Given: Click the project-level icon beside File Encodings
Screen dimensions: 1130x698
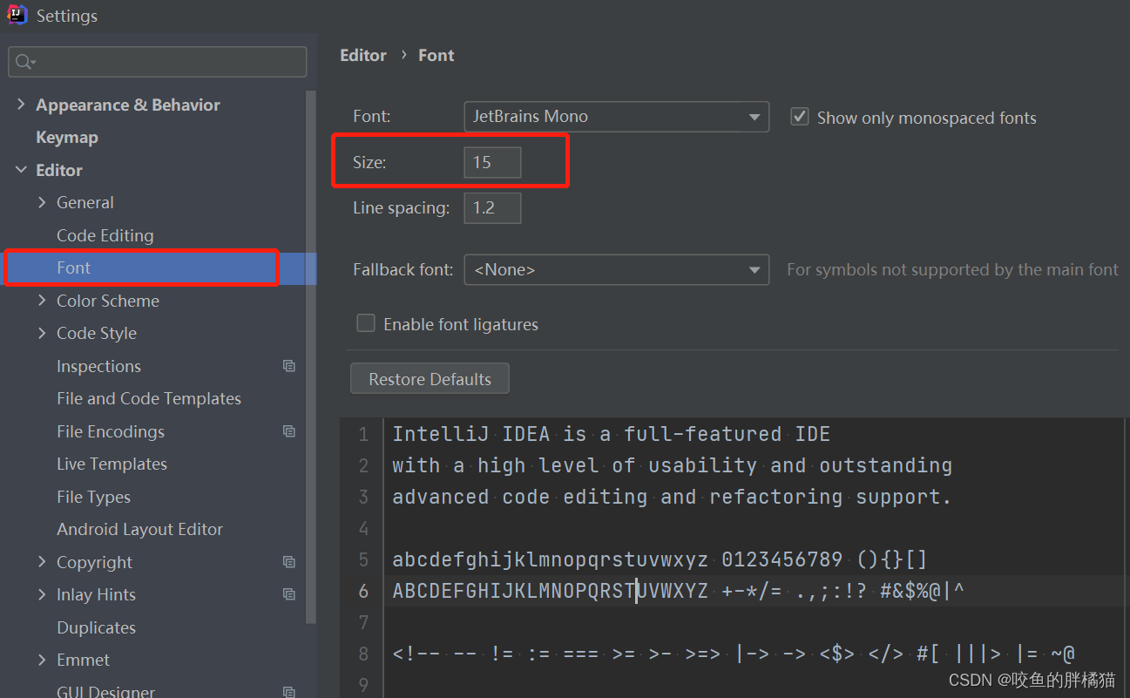Looking at the screenshot, I should (x=289, y=431).
